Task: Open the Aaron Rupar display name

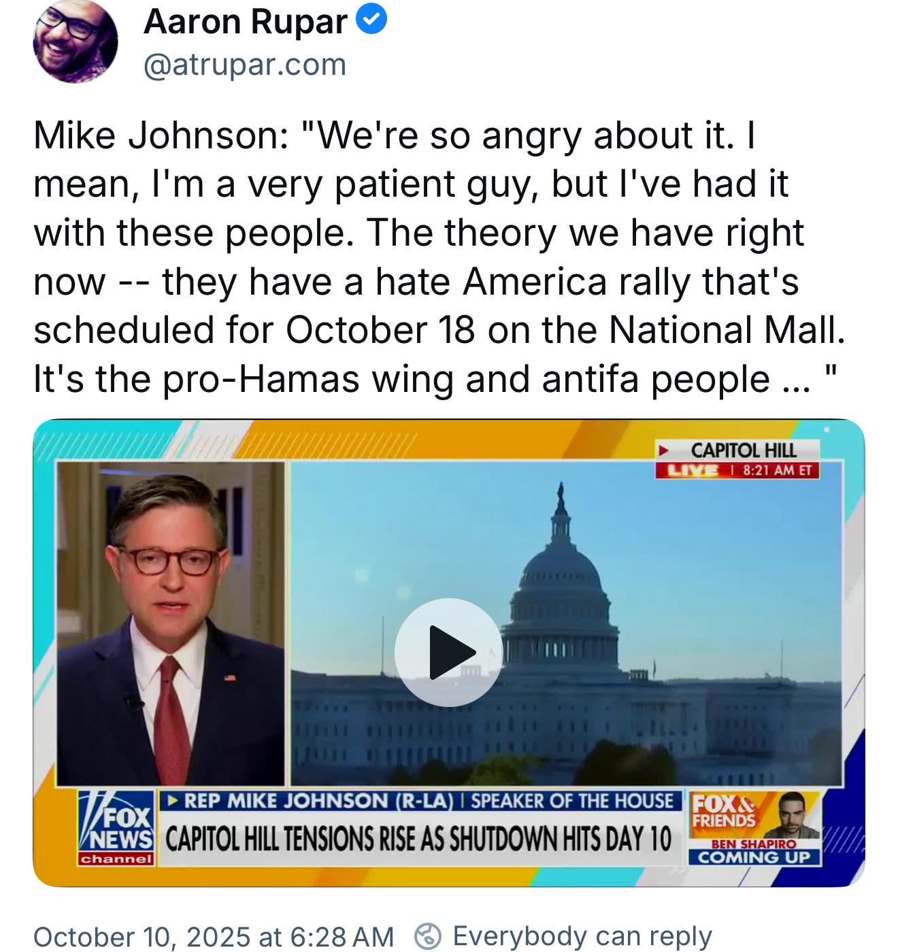Action: pos(245,22)
